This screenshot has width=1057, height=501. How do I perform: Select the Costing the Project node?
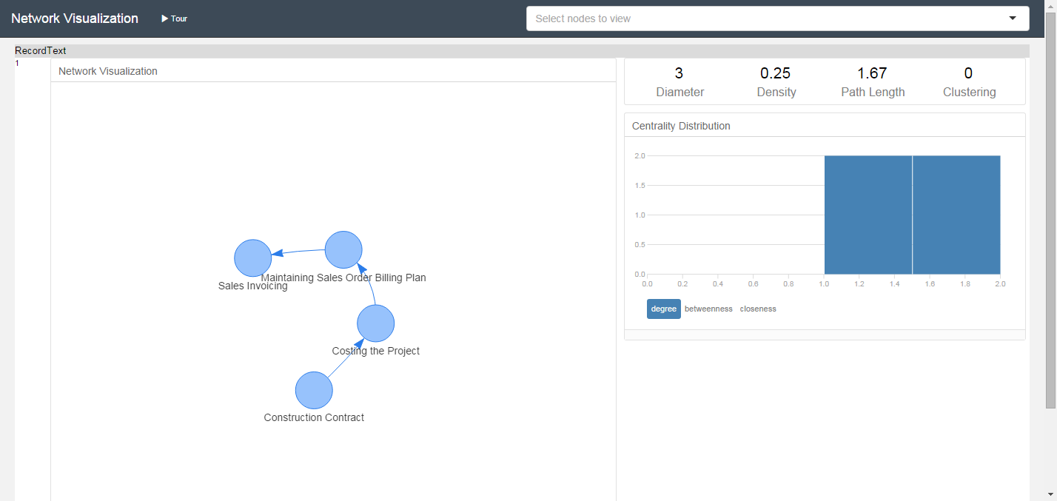point(375,323)
